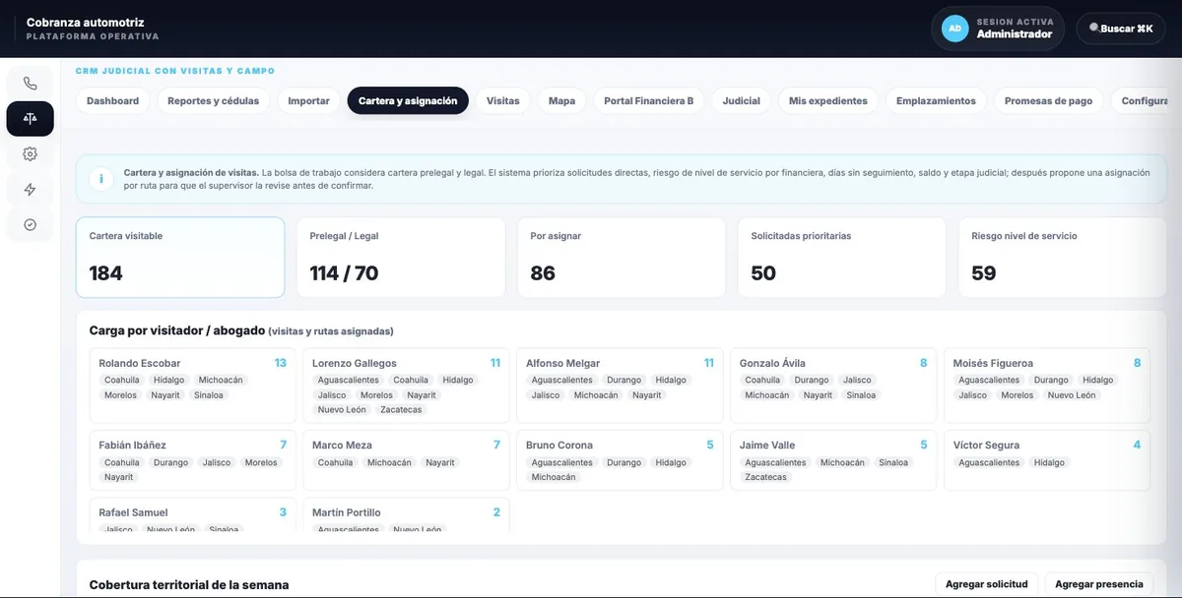Select the judicial scales sidebar icon
1182x598 pixels.
pyautogui.click(x=31, y=119)
